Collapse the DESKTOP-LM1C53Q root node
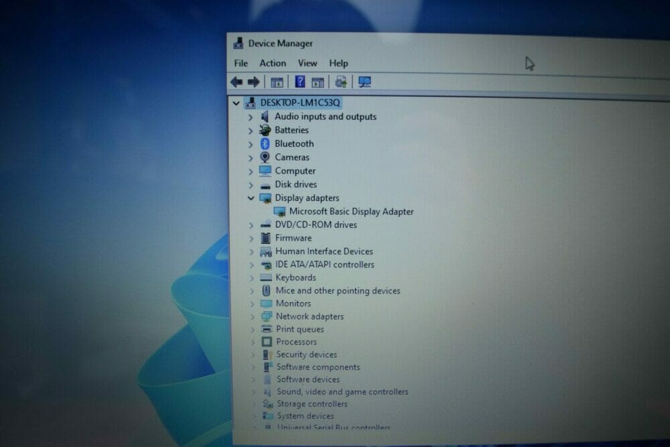The image size is (670, 447). 236,103
